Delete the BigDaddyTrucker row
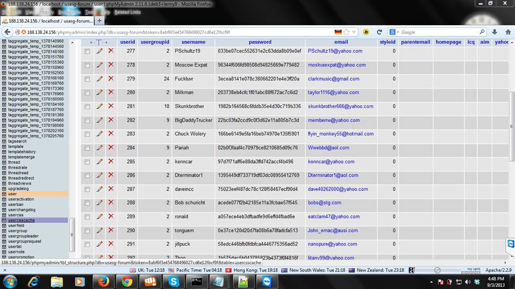This screenshot has width=515, height=289. tap(111, 120)
